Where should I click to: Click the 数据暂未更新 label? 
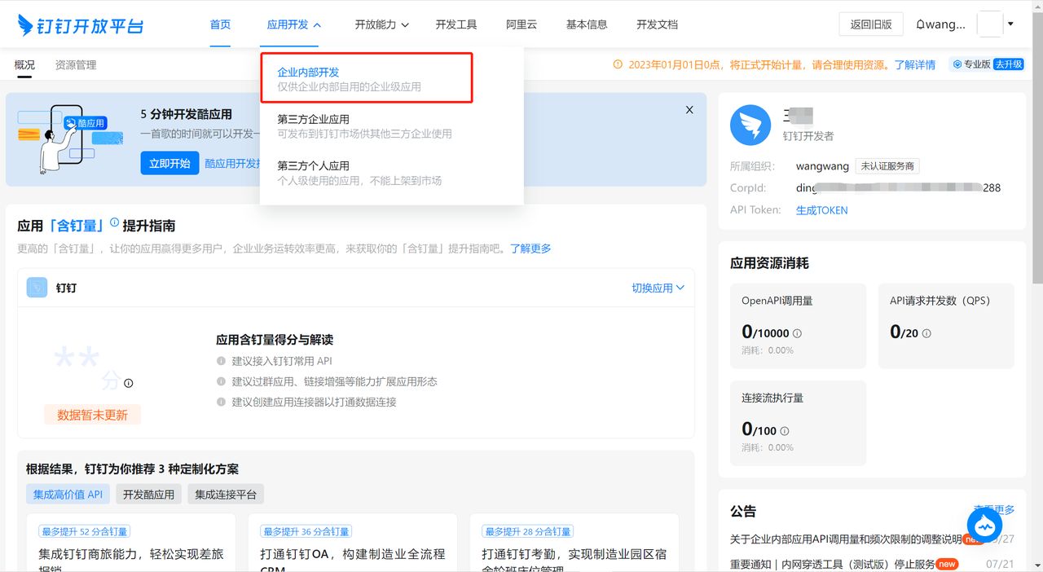(92, 414)
